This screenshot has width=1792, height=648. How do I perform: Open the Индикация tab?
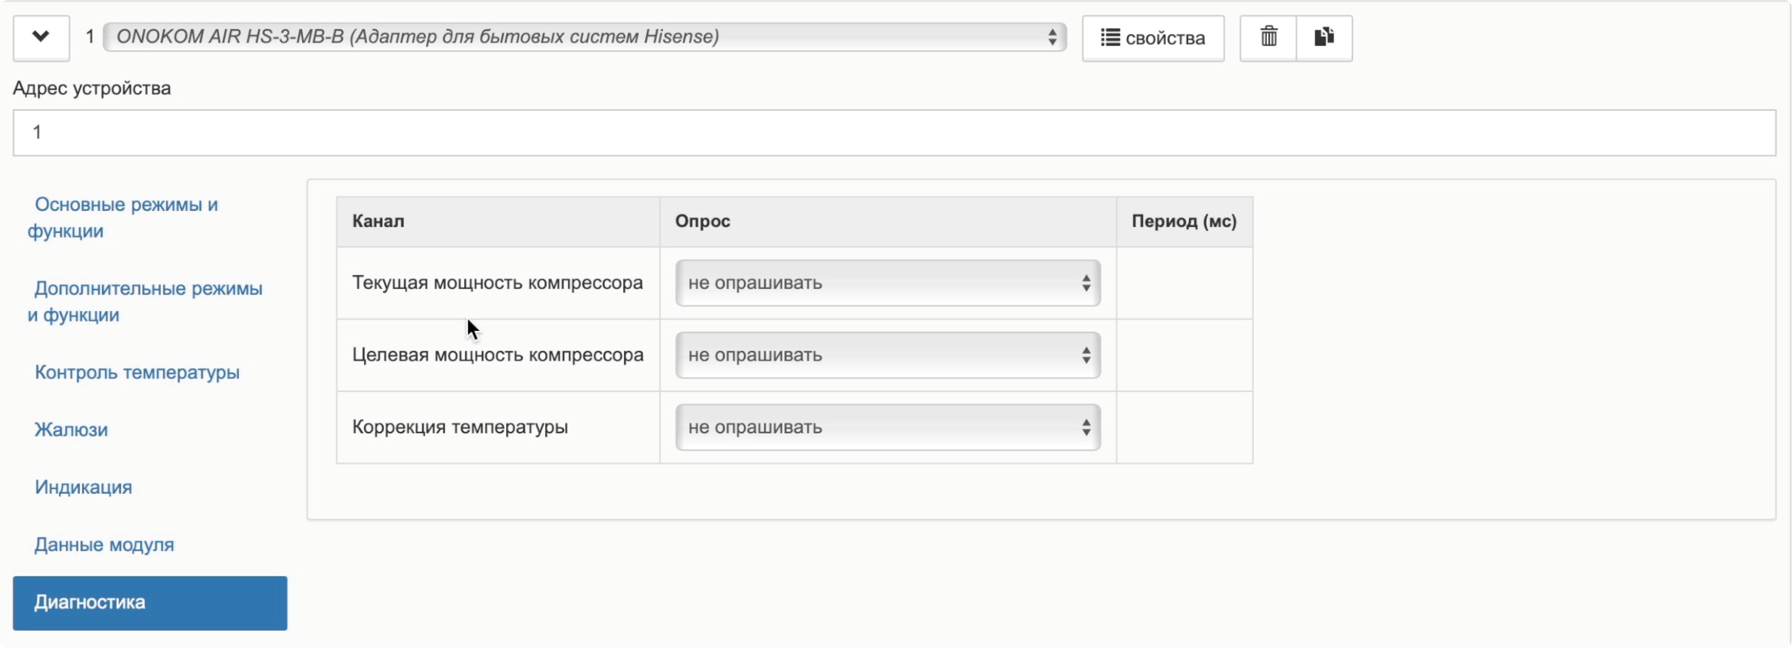(x=84, y=487)
